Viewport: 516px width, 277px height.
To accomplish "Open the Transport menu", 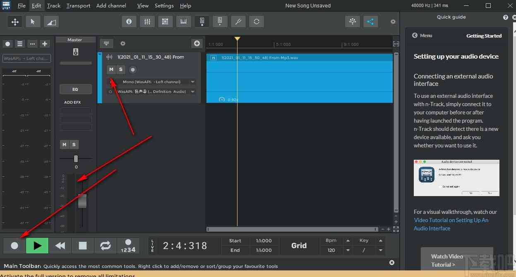I will click(x=78, y=6).
